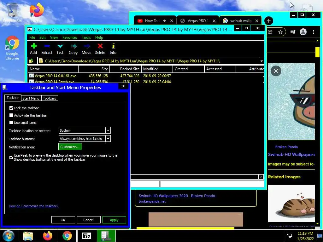Click the Add icon in 7-Zip toolbar
The image size is (323, 242).
point(33,49)
